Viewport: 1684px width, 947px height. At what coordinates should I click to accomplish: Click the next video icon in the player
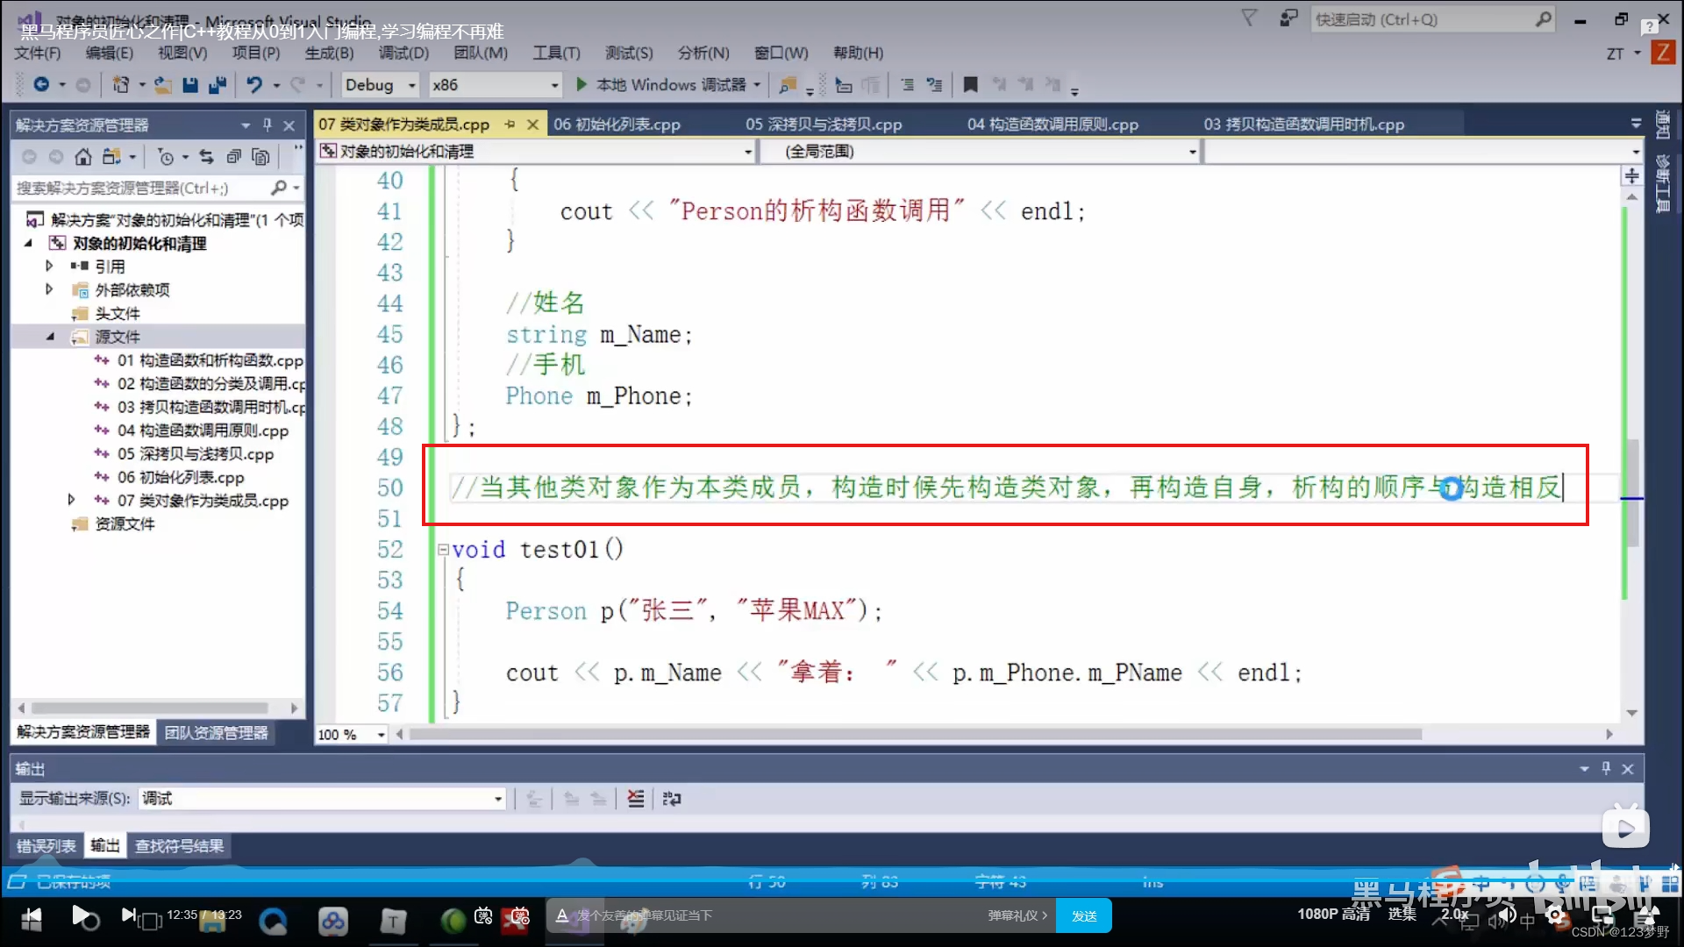[128, 915]
